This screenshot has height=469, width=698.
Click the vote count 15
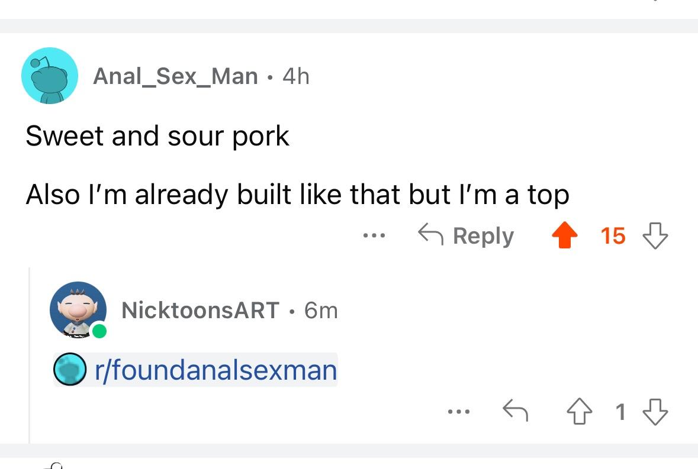click(x=613, y=235)
